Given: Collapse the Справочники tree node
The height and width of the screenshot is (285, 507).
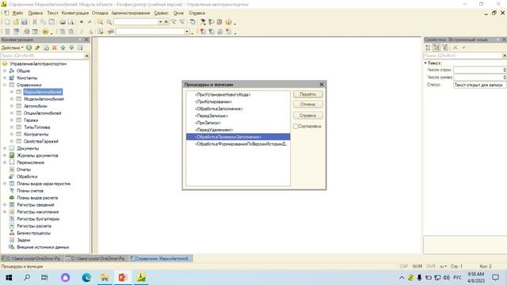Looking at the screenshot, I should [x=5, y=85].
